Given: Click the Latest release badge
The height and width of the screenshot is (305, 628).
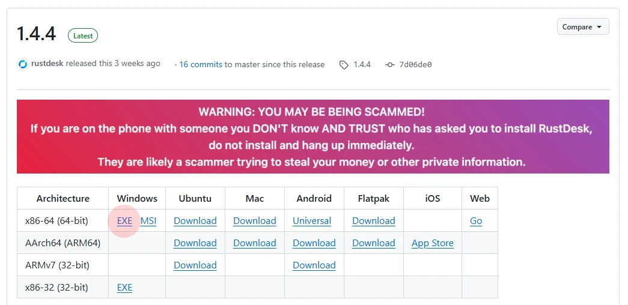Looking at the screenshot, I should (x=83, y=36).
